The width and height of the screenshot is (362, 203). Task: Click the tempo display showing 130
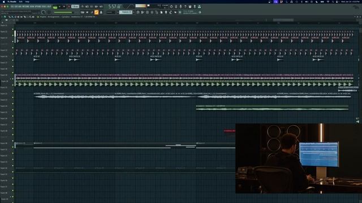click(75, 7)
